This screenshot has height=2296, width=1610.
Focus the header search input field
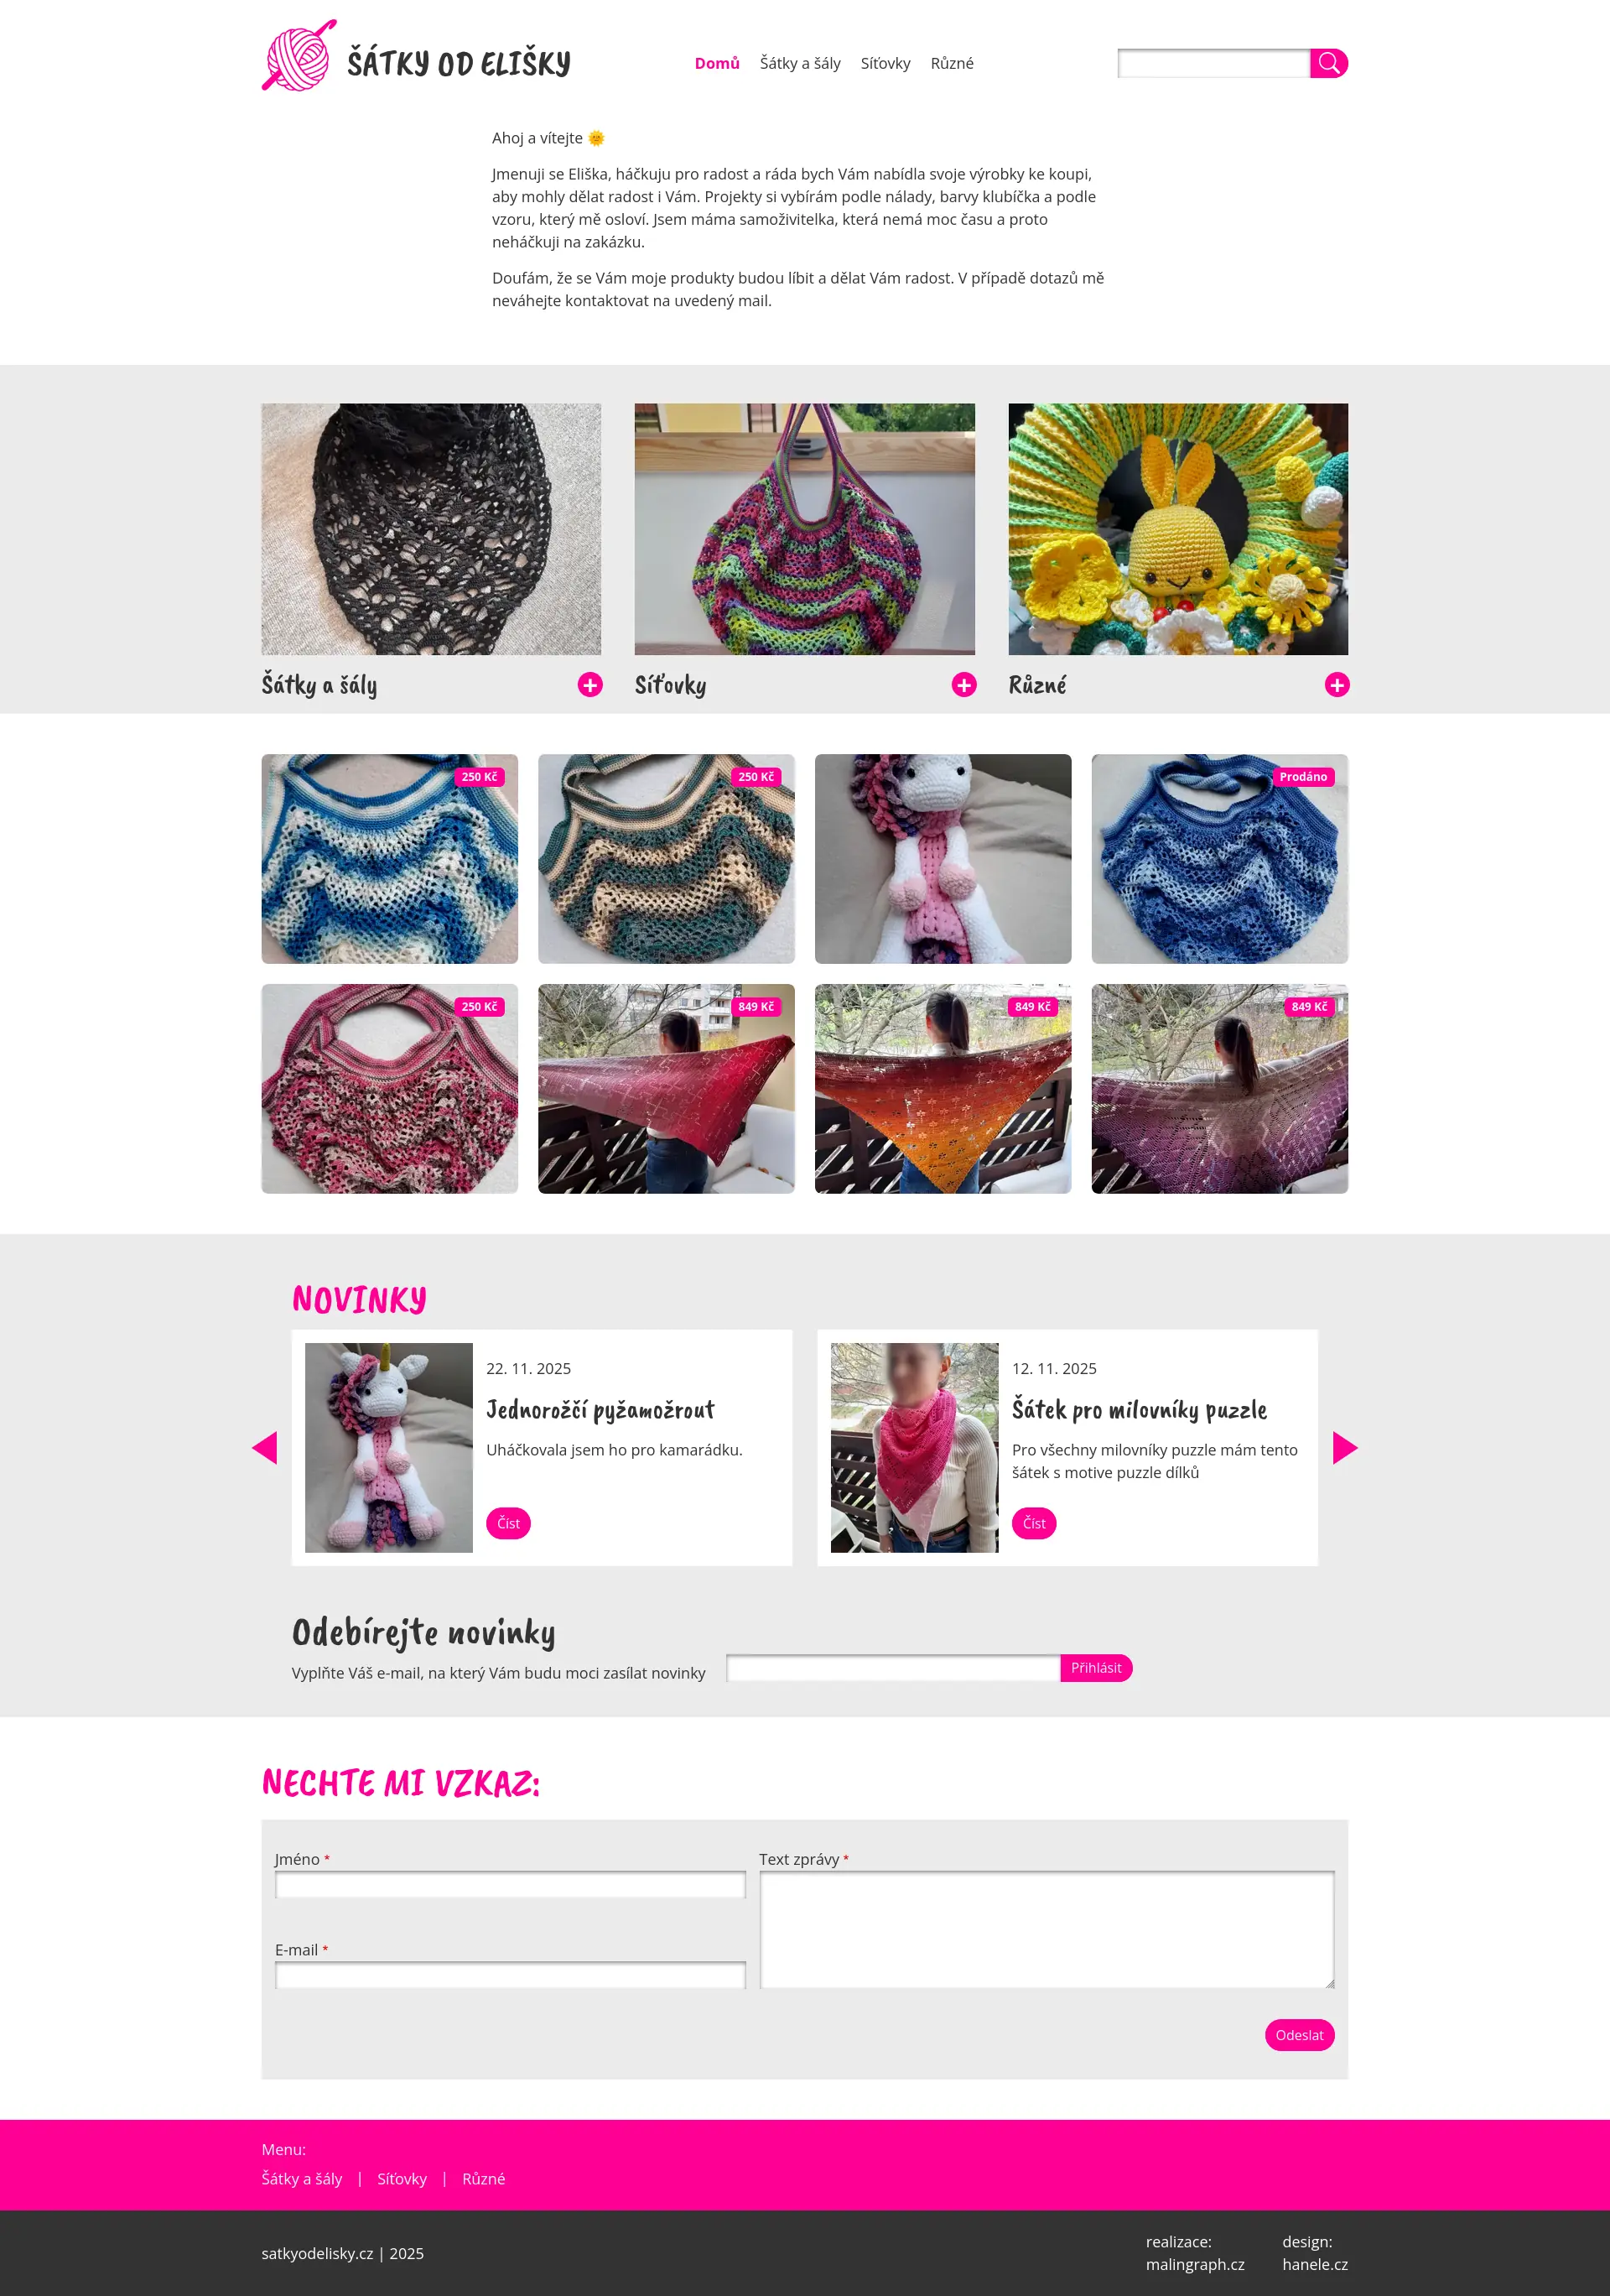1213,63
